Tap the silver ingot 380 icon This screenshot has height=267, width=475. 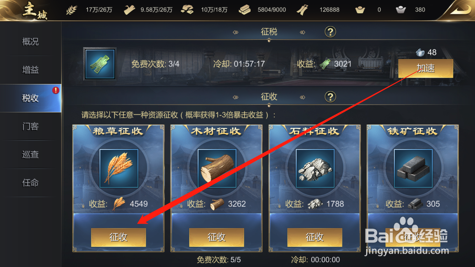[x=401, y=10]
